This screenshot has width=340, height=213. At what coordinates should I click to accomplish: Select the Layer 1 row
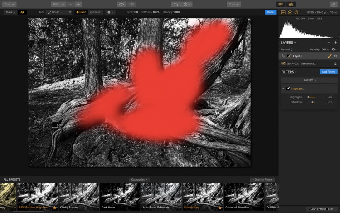click(309, 56)
